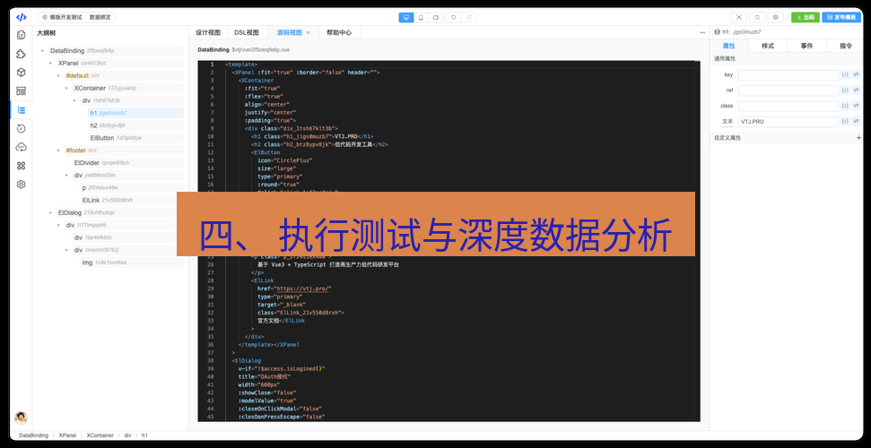The height and width of the screenshot is (448, 871).
Task: Click into the class input field
Action: point(788,106)
